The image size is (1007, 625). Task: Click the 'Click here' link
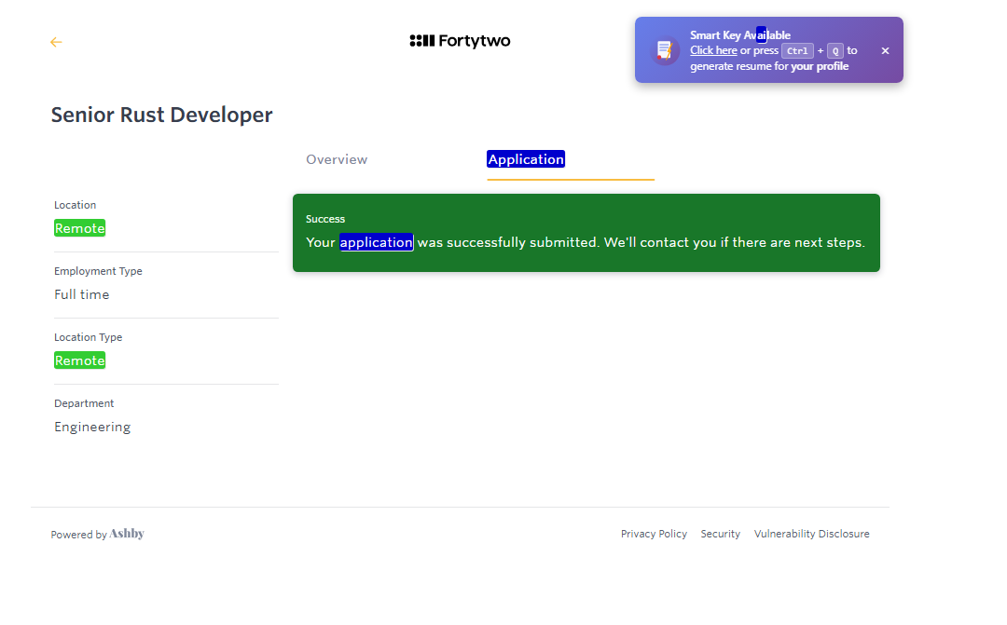[713, 50]
